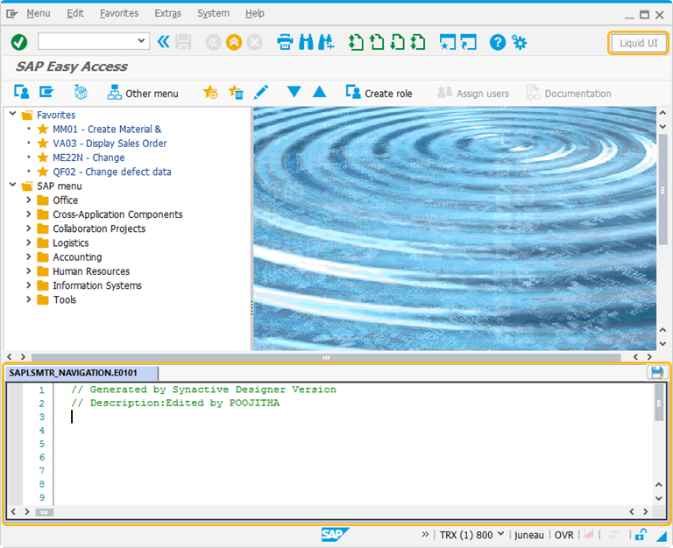This screenshot has height=548, width=673.
Task: Open favorite QF02 - Change defect data
Action: click(x=111, y=172)
